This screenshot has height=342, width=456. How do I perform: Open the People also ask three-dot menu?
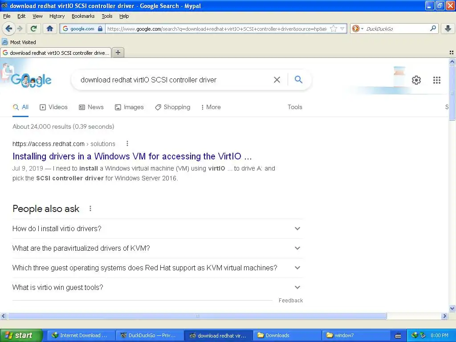[x=90, y=208]
